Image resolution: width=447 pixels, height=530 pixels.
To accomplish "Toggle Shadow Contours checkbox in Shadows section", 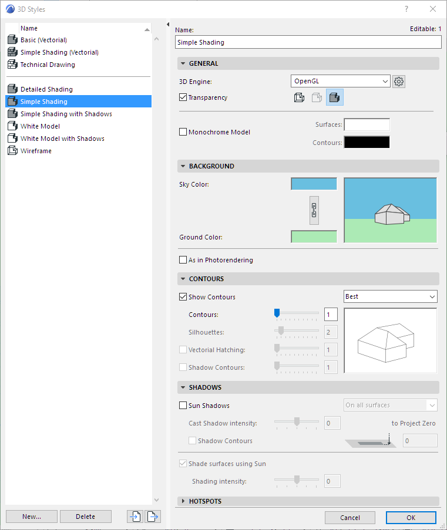I will tap(192, 441).
